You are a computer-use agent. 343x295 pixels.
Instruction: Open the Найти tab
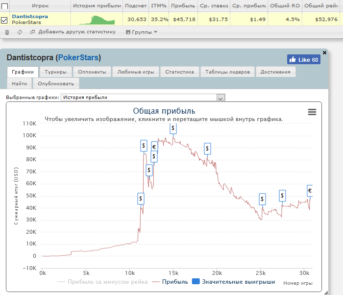coord(20,84)
